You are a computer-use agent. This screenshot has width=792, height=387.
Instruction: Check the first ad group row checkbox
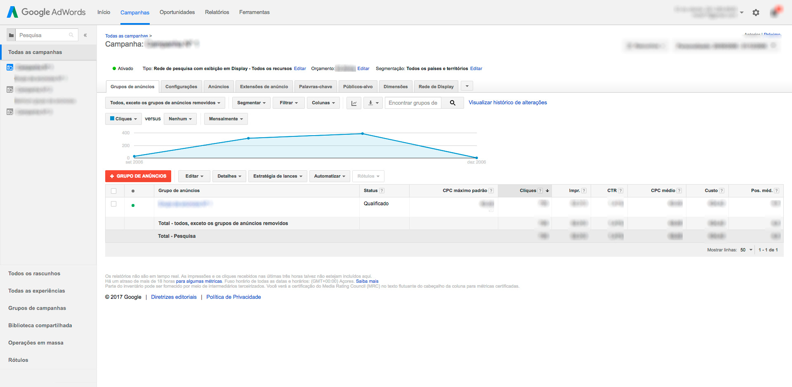114,204
